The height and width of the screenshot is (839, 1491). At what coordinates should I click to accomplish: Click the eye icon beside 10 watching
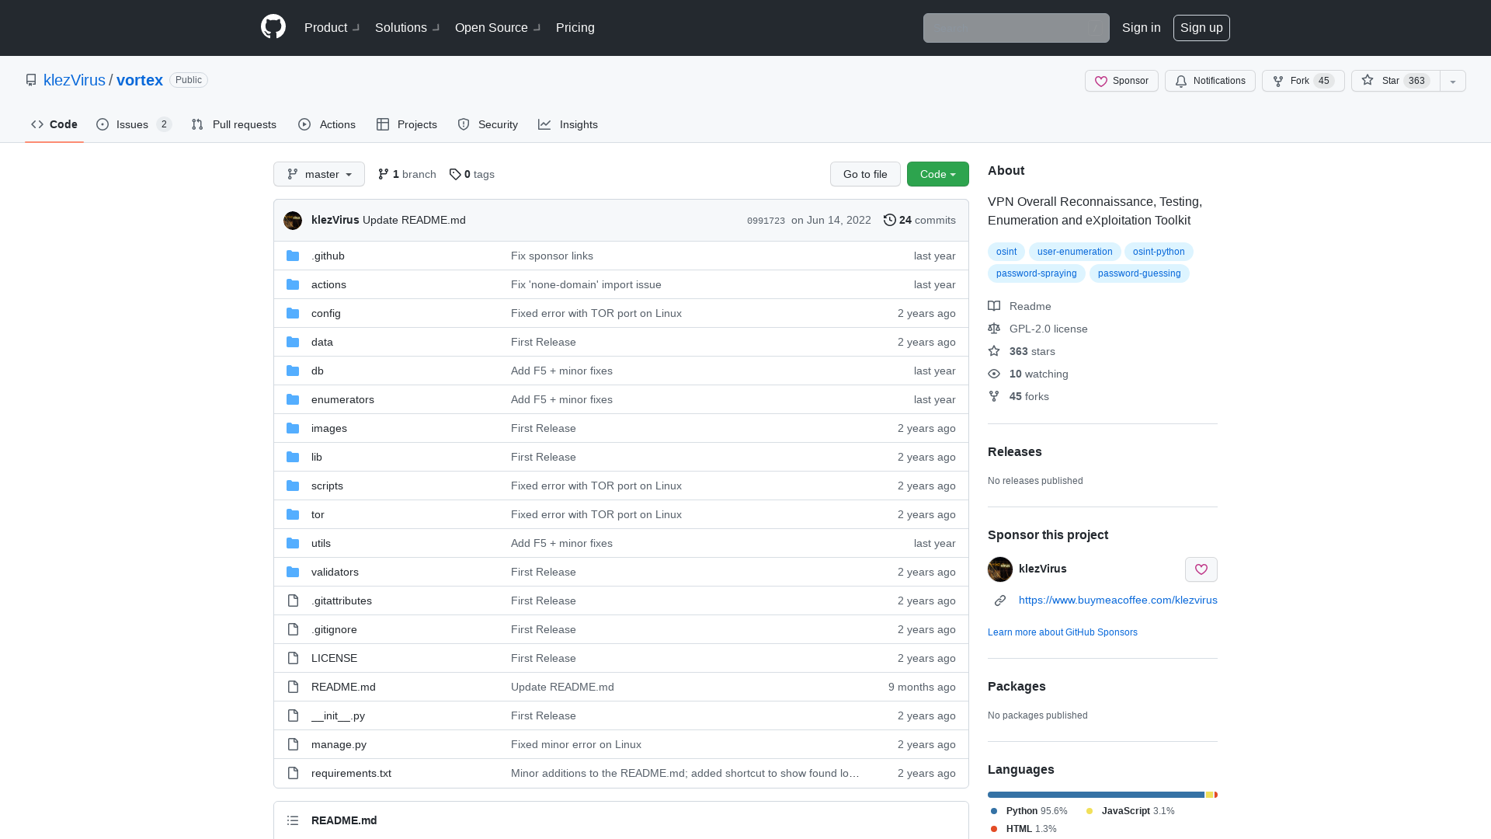pyautogui.click(x=994, y=374)
